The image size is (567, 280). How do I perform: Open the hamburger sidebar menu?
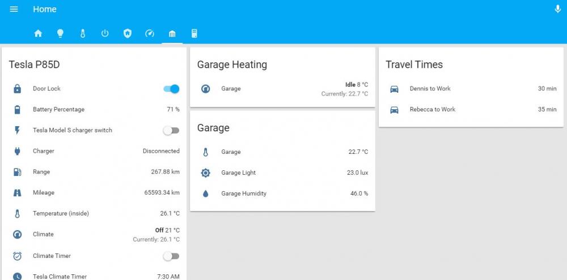(14, 10)
